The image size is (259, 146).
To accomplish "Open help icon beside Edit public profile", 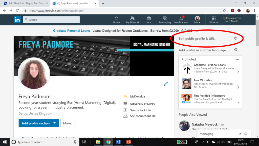I will 236,38.
